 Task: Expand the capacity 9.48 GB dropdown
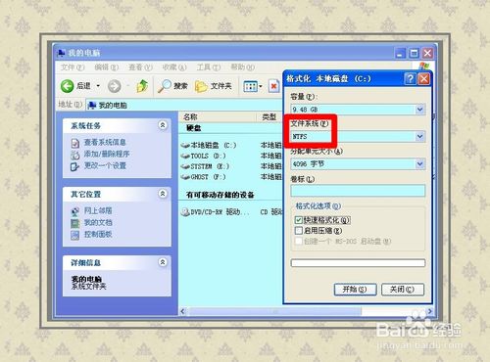pos(420,110)
